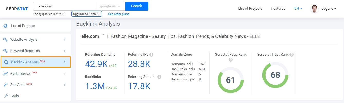Click the Domain Zone label
The image size is (344, 103).
pyautogui.click(x=181, y=54)
